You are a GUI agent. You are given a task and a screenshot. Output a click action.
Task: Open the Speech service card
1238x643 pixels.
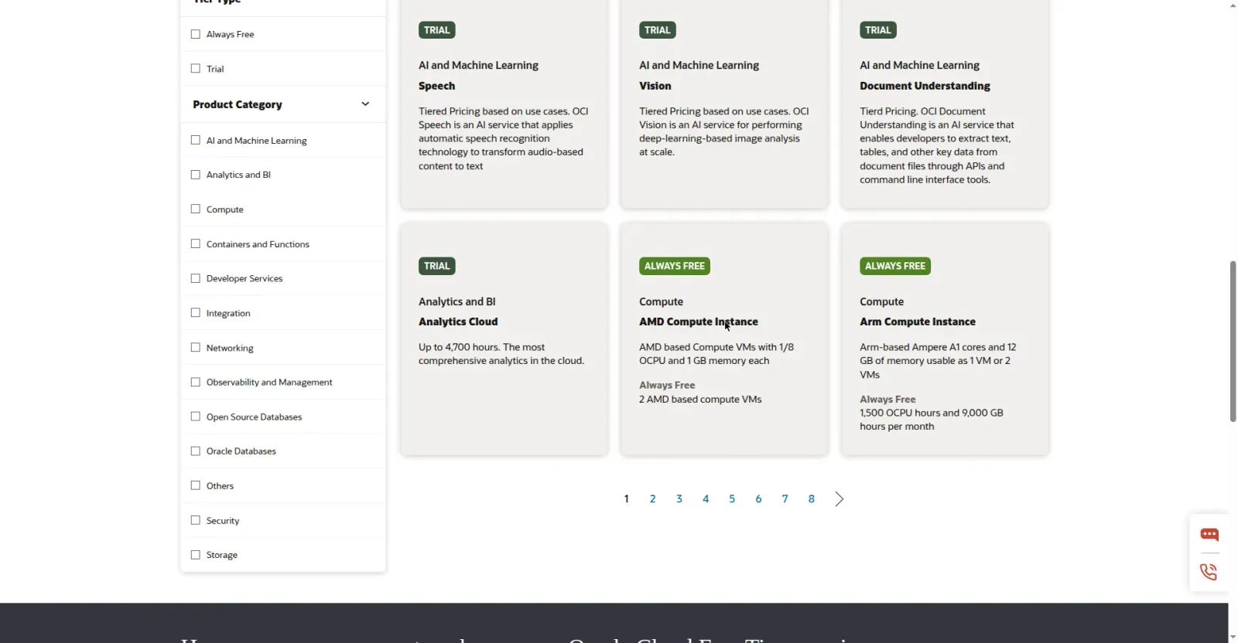tap(504, 104)
